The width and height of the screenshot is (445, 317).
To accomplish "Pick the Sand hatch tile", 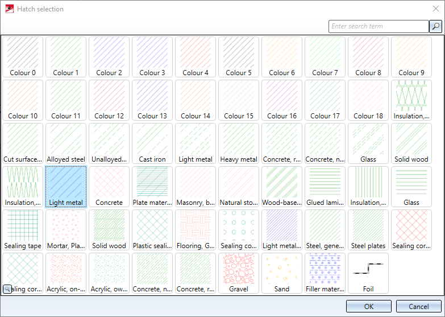I will 282,273.
